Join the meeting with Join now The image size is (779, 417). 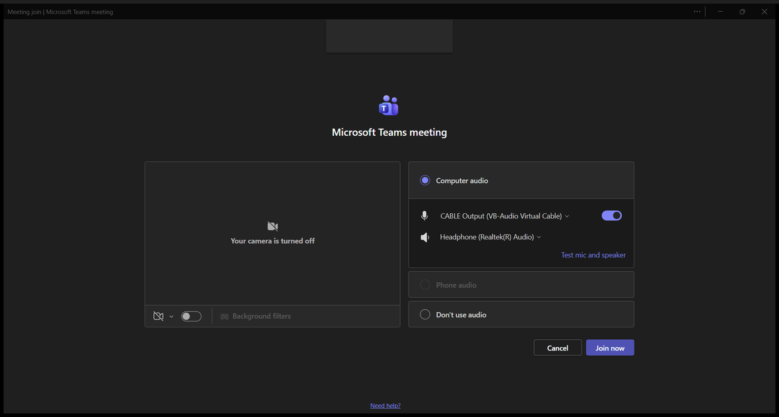click(610, 348)
